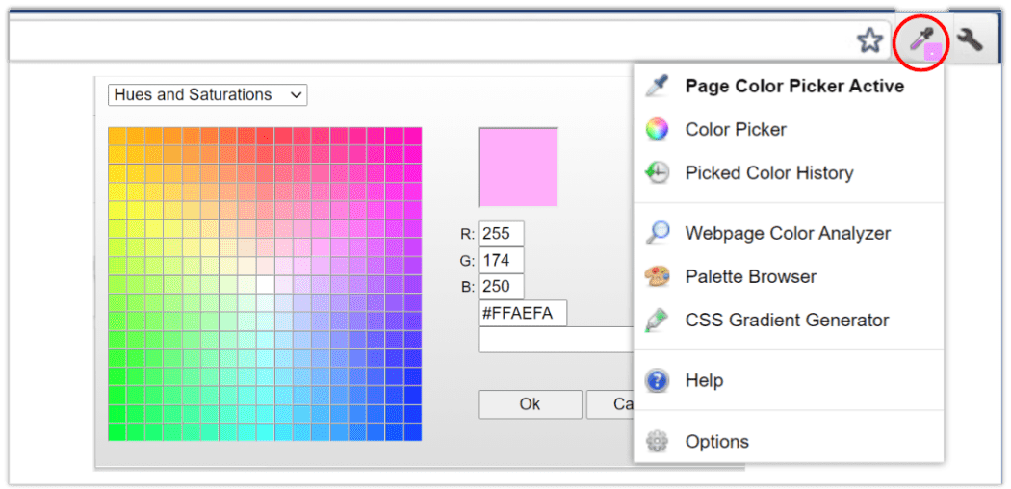
Task: Click the color wheel icon beside Color Picker
Action: click(657, 130)
